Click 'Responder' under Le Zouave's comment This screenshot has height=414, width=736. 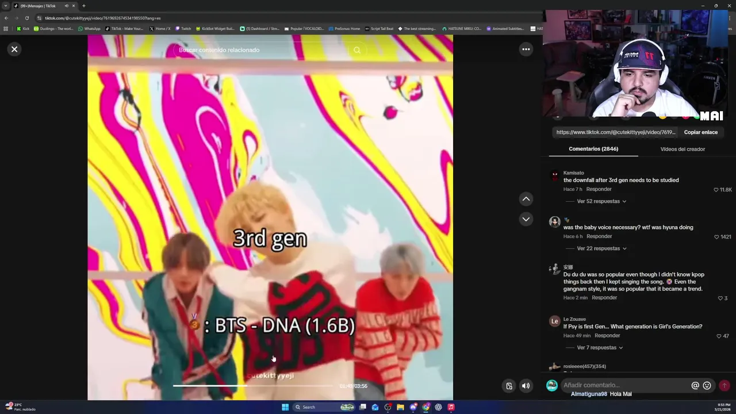[x=607, y=336]
